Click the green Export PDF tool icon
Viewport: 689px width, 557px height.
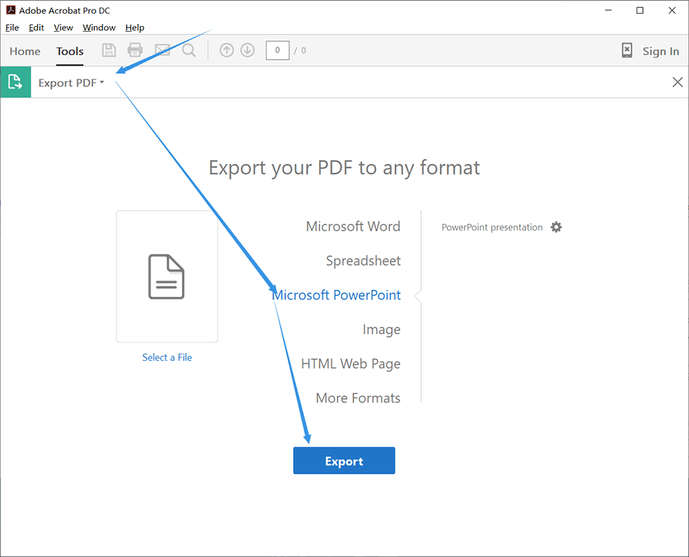(15, 83)
